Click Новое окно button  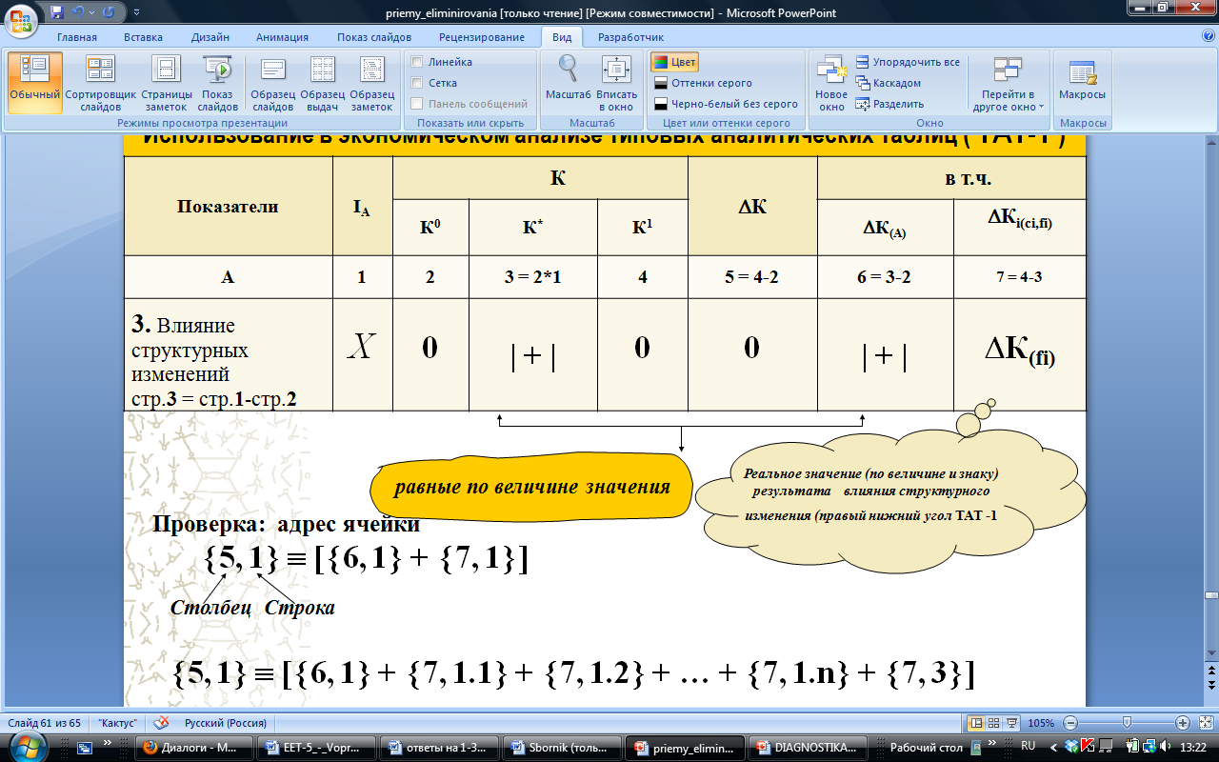point(831,84)
